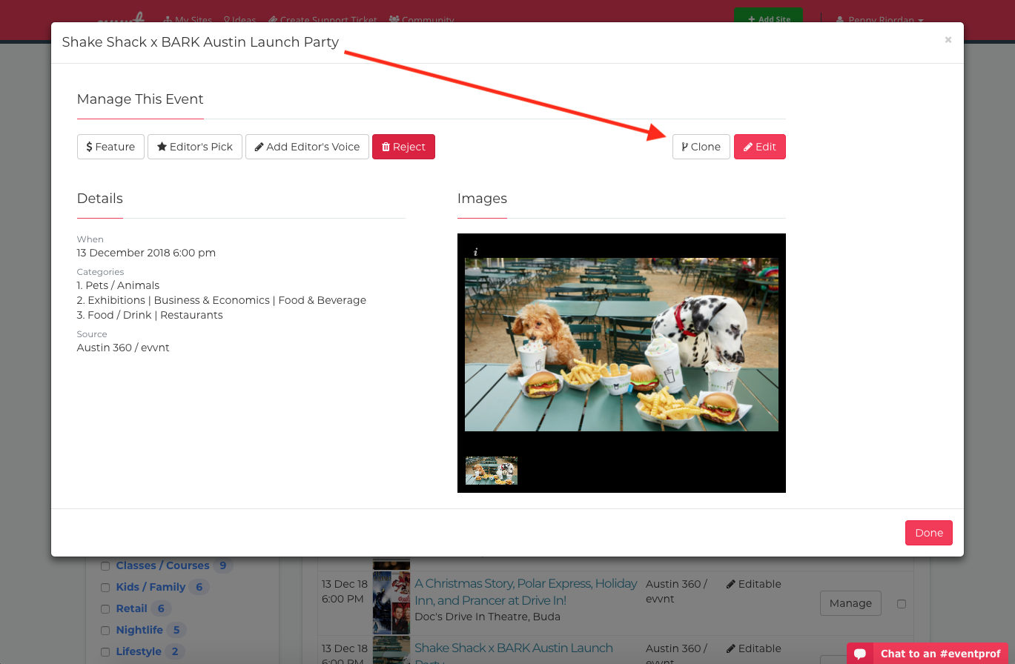Tick the Retail checkbox

point(105,609)
